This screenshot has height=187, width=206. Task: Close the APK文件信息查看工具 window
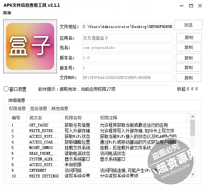200,6
